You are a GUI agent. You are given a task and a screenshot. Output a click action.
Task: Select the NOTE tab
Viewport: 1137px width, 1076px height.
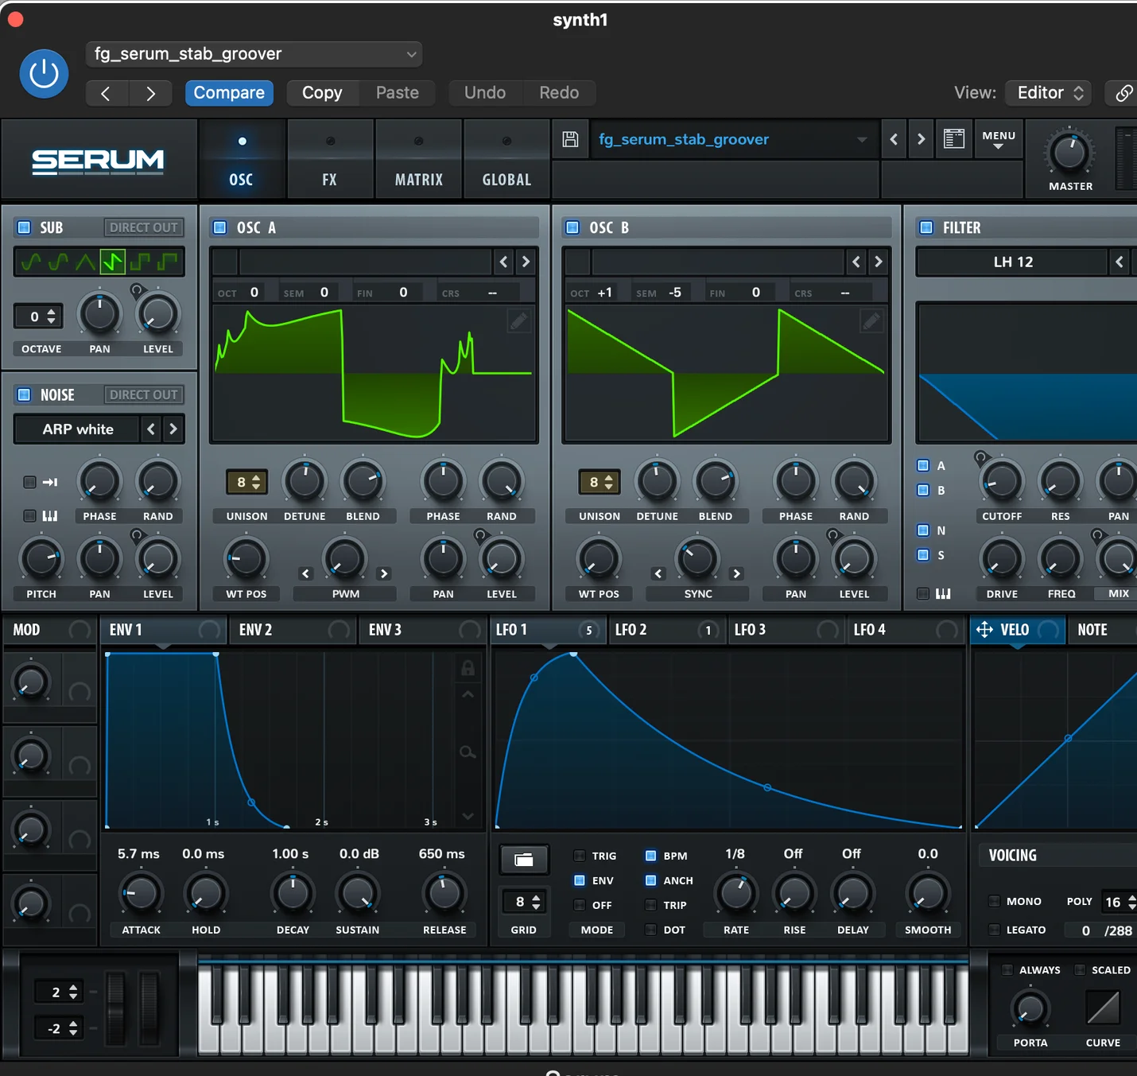(x=1103, y=630)
